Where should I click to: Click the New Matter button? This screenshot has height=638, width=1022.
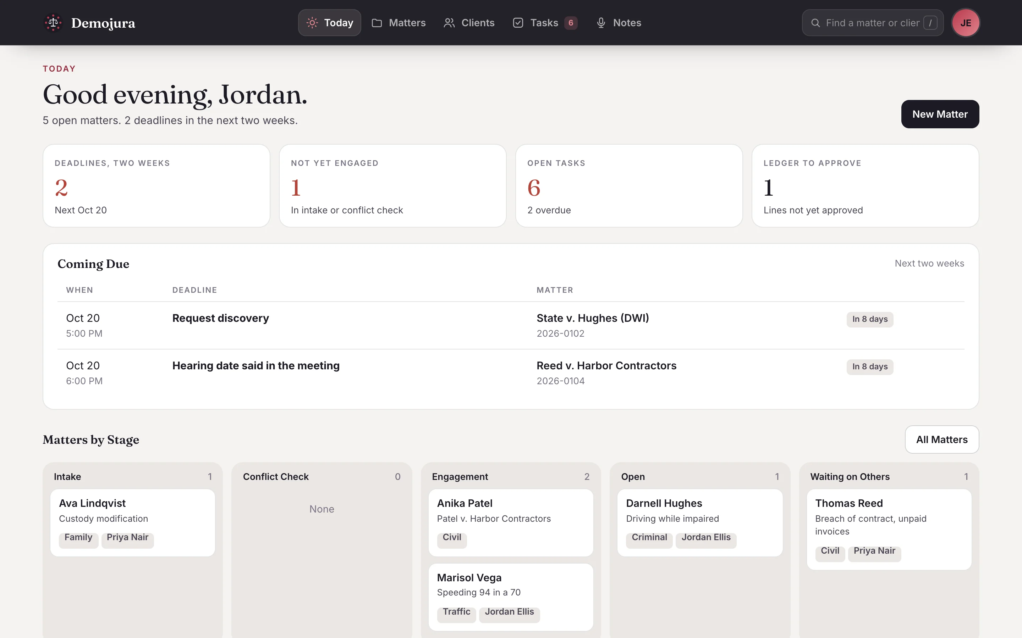(940, 114)
